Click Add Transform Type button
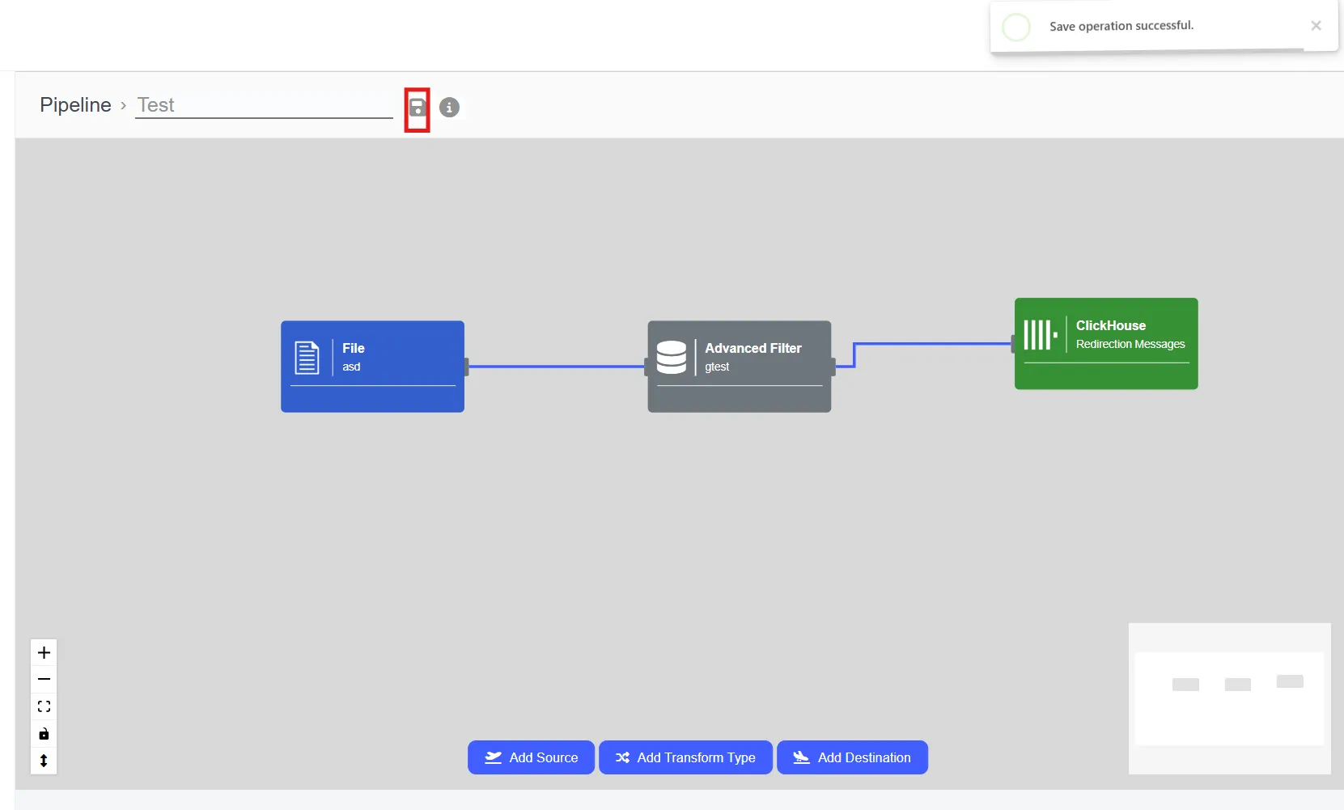Screen dimensions: 1344x810 685,757
